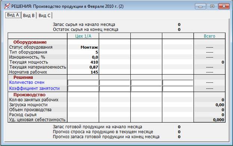Click the application icon in title bar
Screen dimensions: 233x146
7,6
